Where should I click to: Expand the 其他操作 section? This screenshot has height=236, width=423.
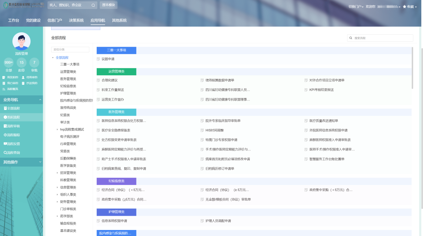(x=40, y=162)
